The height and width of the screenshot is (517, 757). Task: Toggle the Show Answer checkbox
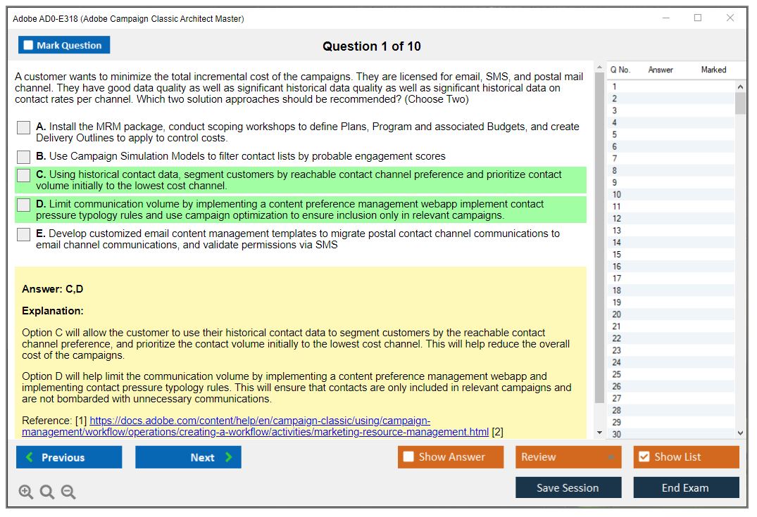pyautogui.click(x=408, y=457)
